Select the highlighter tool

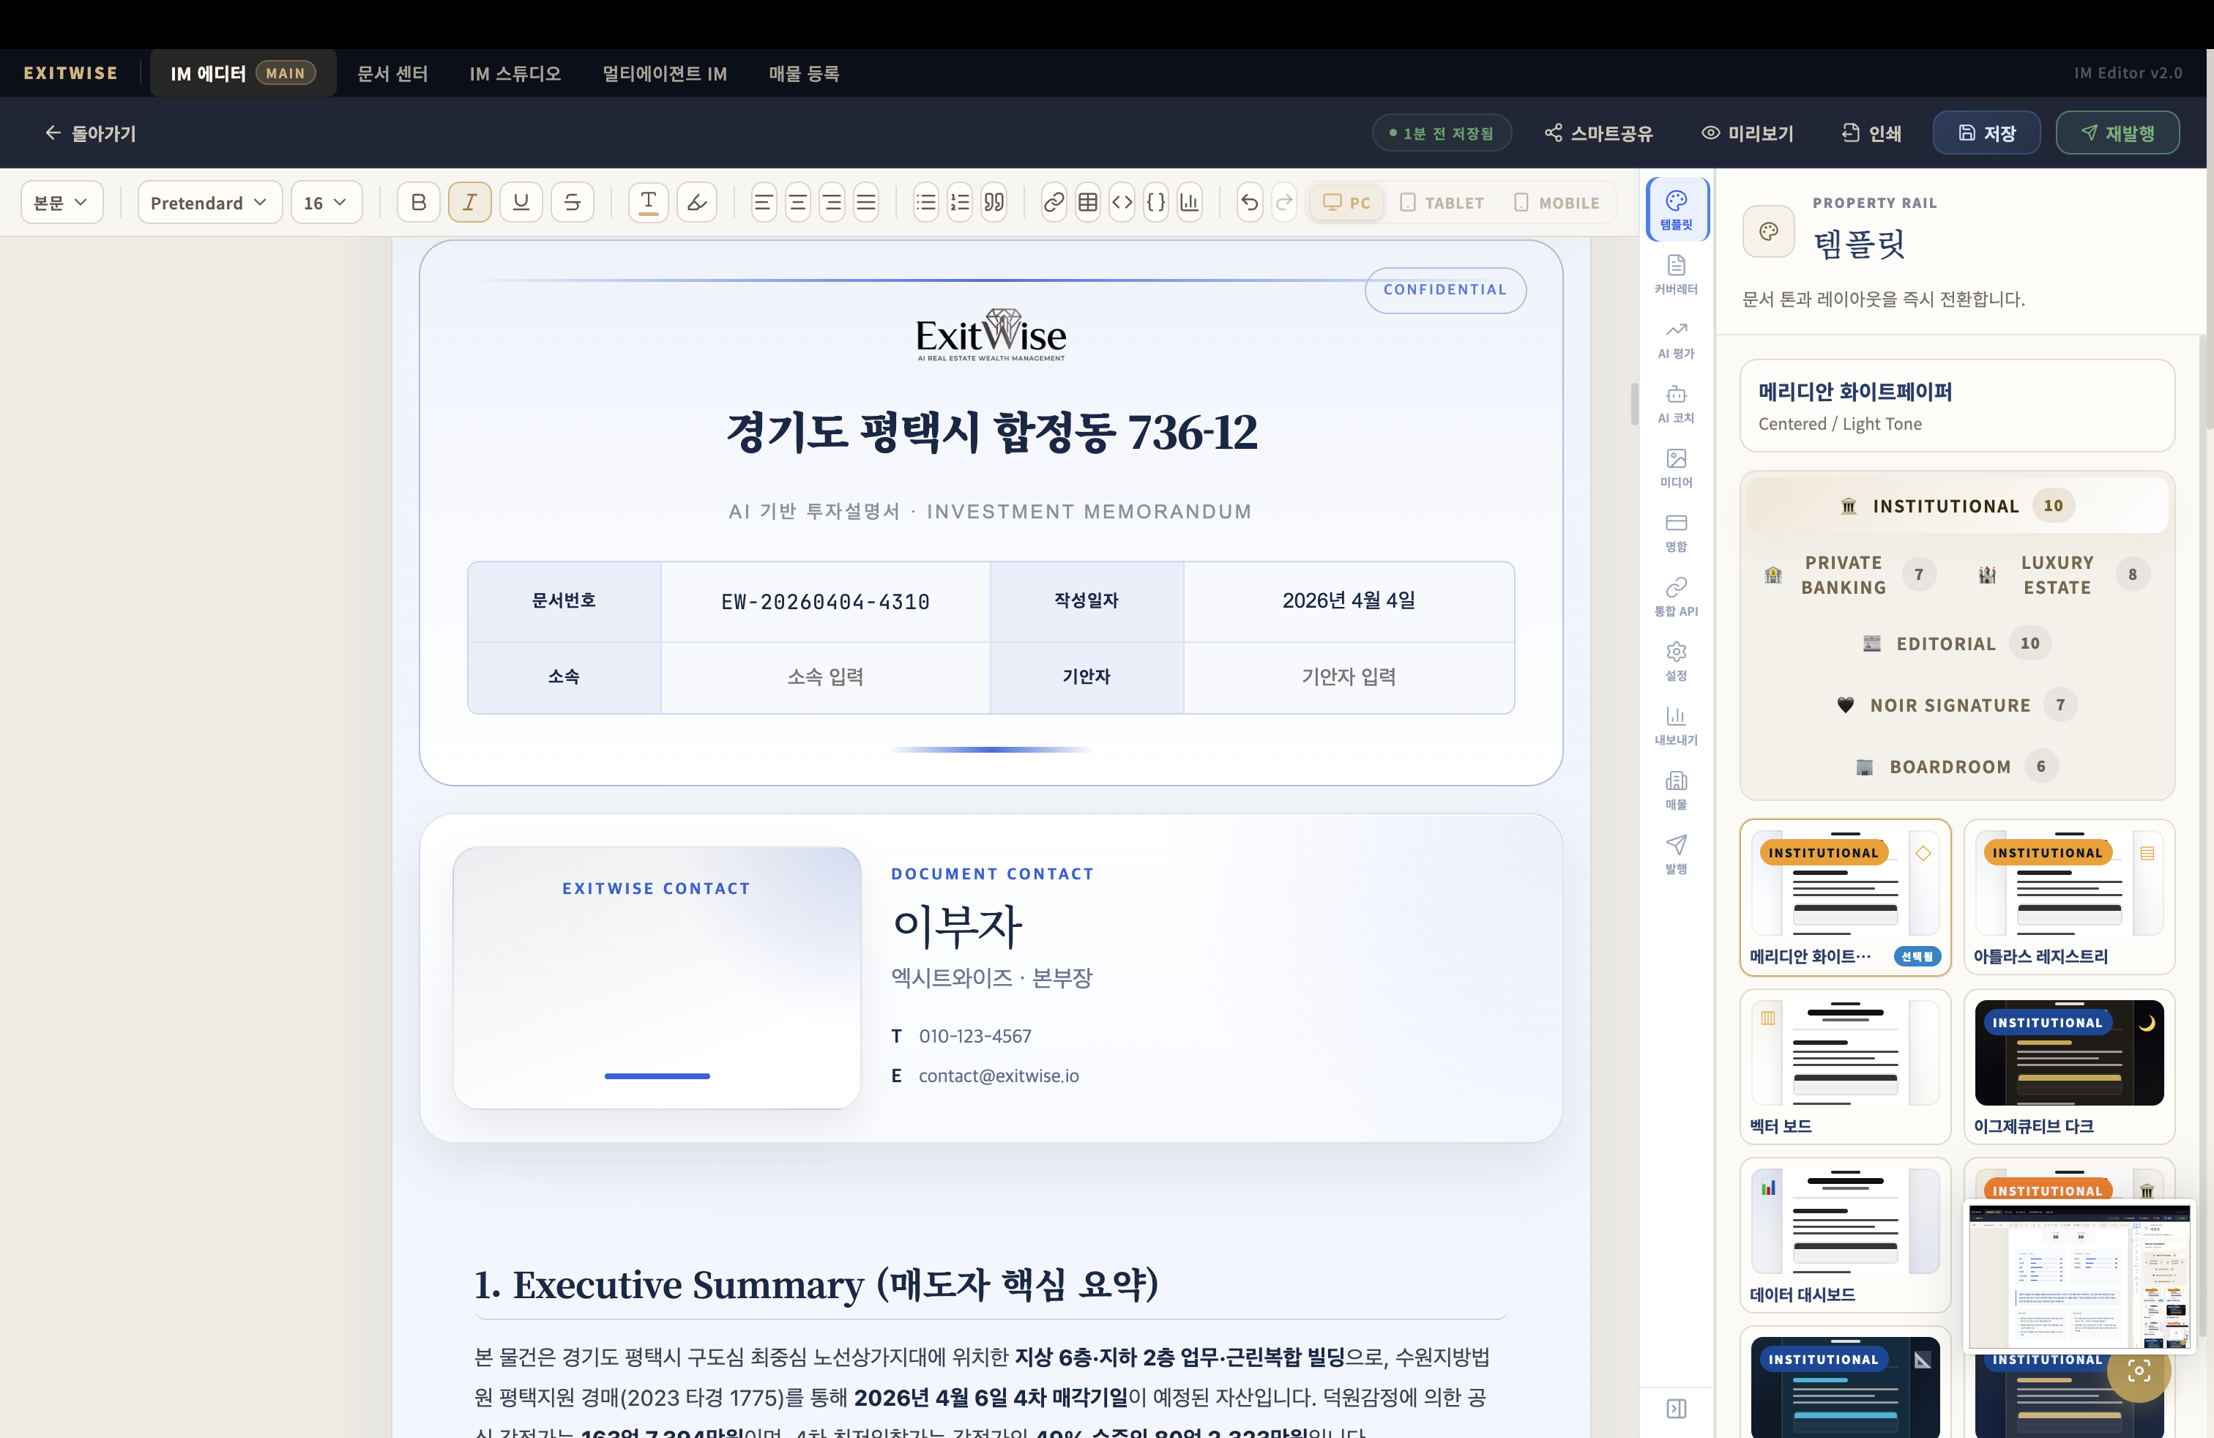point(697,203)
